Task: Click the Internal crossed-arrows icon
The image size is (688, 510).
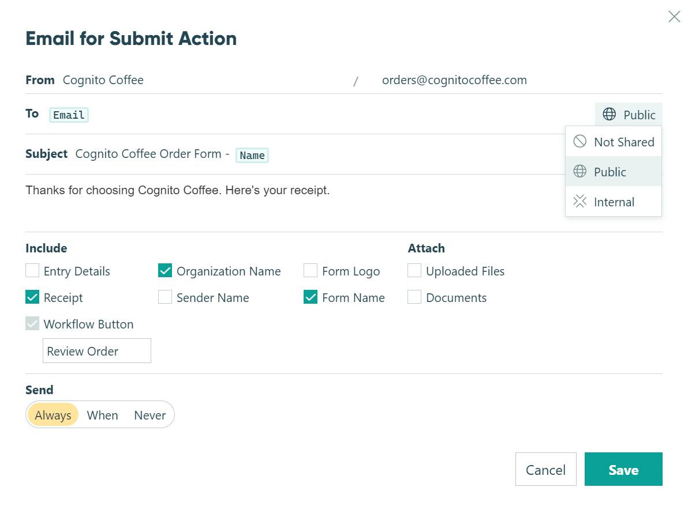Action: click(x=579, y=201)
